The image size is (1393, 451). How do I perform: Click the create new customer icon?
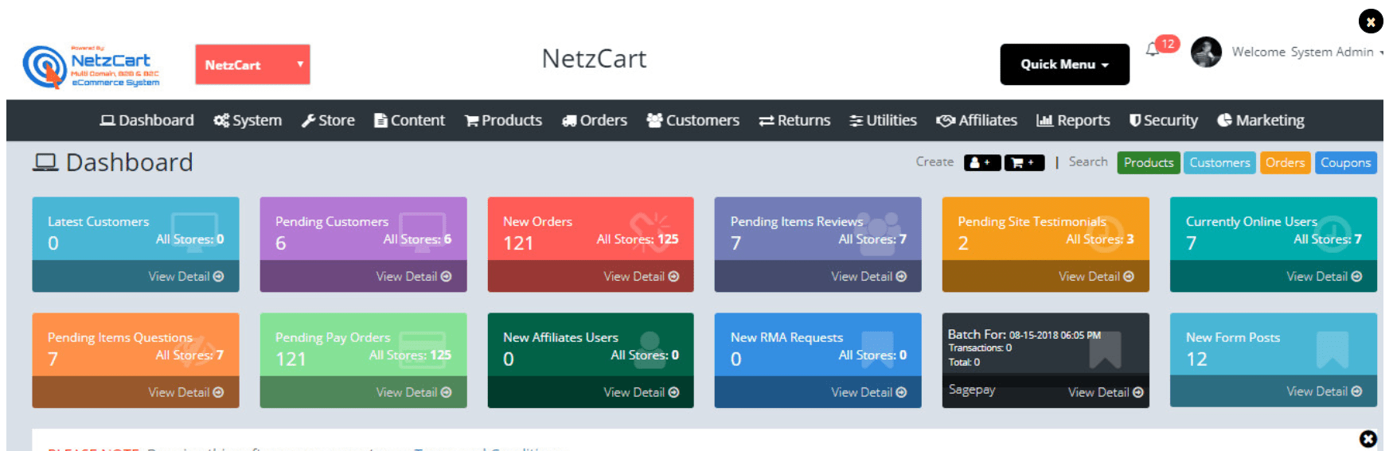click(x=982, y=163)
